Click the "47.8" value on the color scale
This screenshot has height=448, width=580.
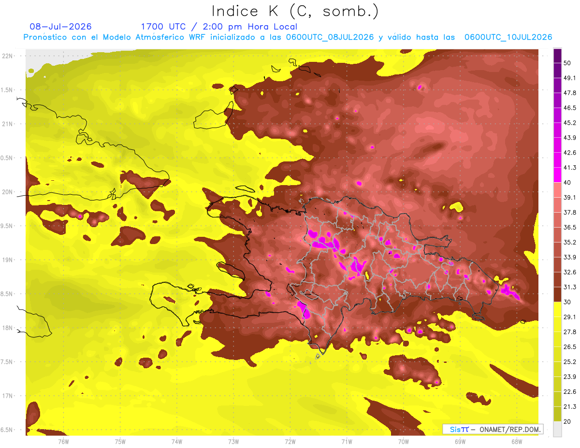tap(570, 93)
